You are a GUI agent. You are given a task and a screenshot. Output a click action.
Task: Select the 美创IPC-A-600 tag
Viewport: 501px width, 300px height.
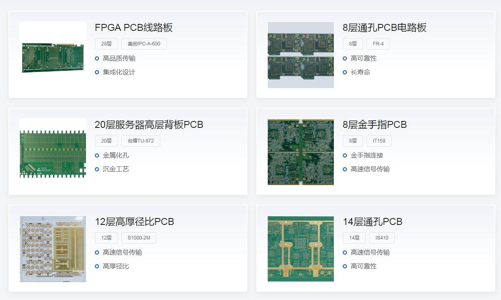pos(144,44)
